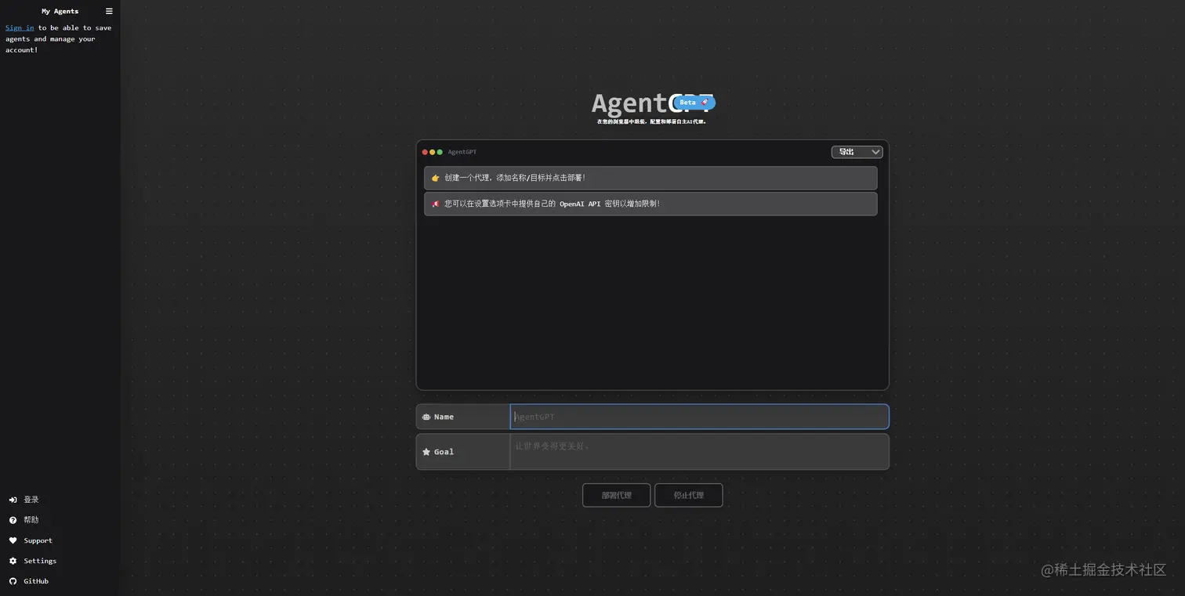This screenshot has width=1185, height=596.
Task: Toggle the hamburger menu beside My Agents
Action: point(109,11)
